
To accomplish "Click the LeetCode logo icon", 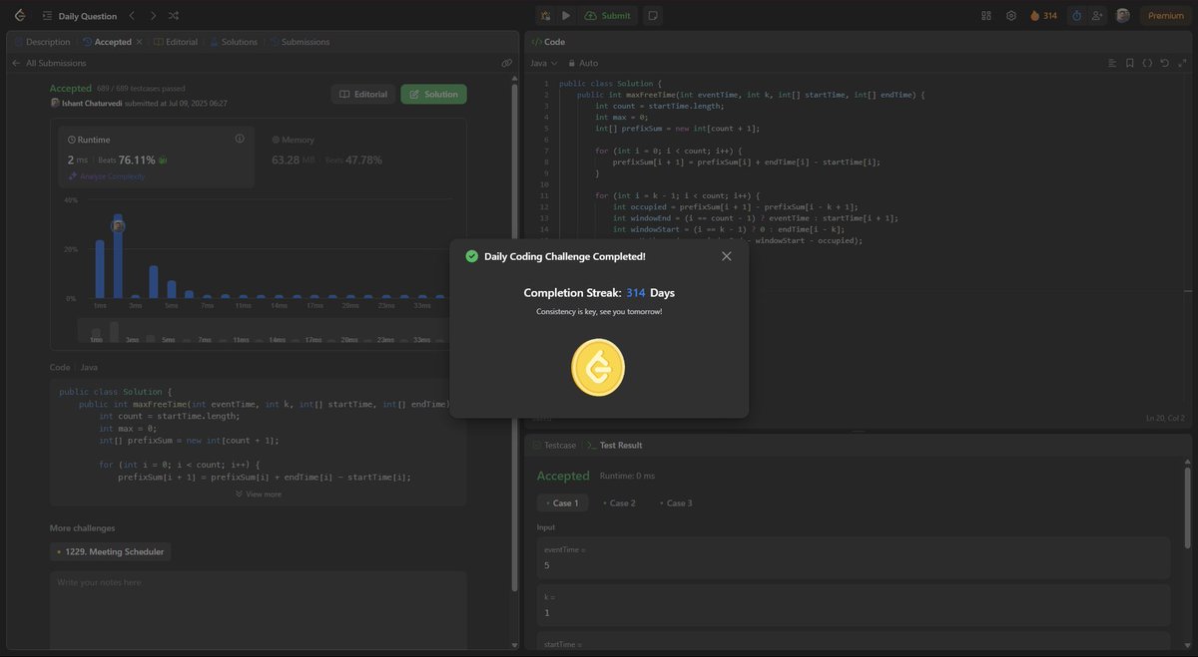I will (x=20, y=15).
